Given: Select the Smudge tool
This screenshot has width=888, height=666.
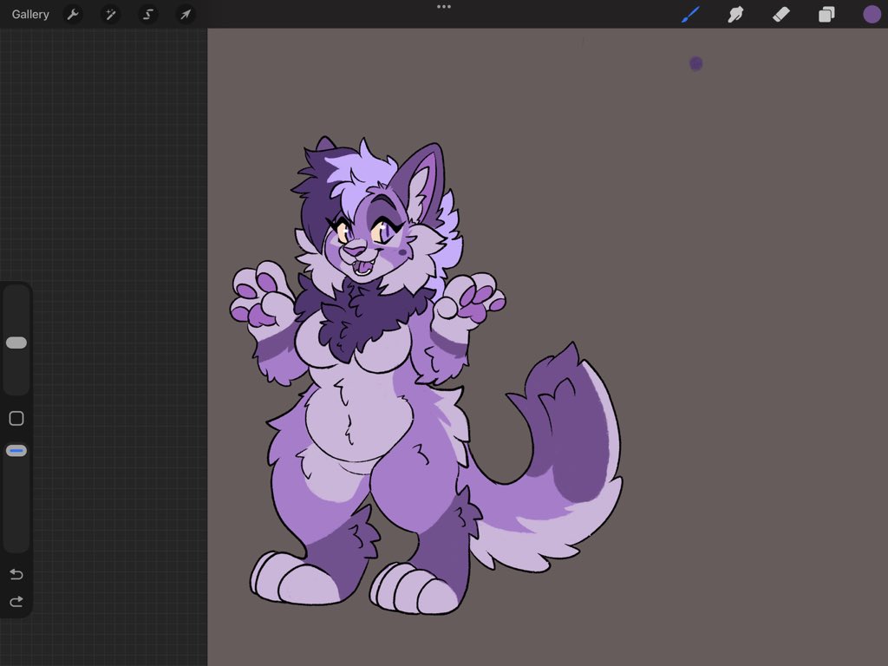Looking at the screenshot, I should point(735,14).
